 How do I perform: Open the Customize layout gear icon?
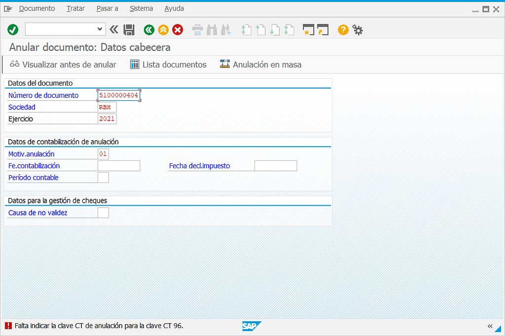pyautogui.click(x=358, y=30)
